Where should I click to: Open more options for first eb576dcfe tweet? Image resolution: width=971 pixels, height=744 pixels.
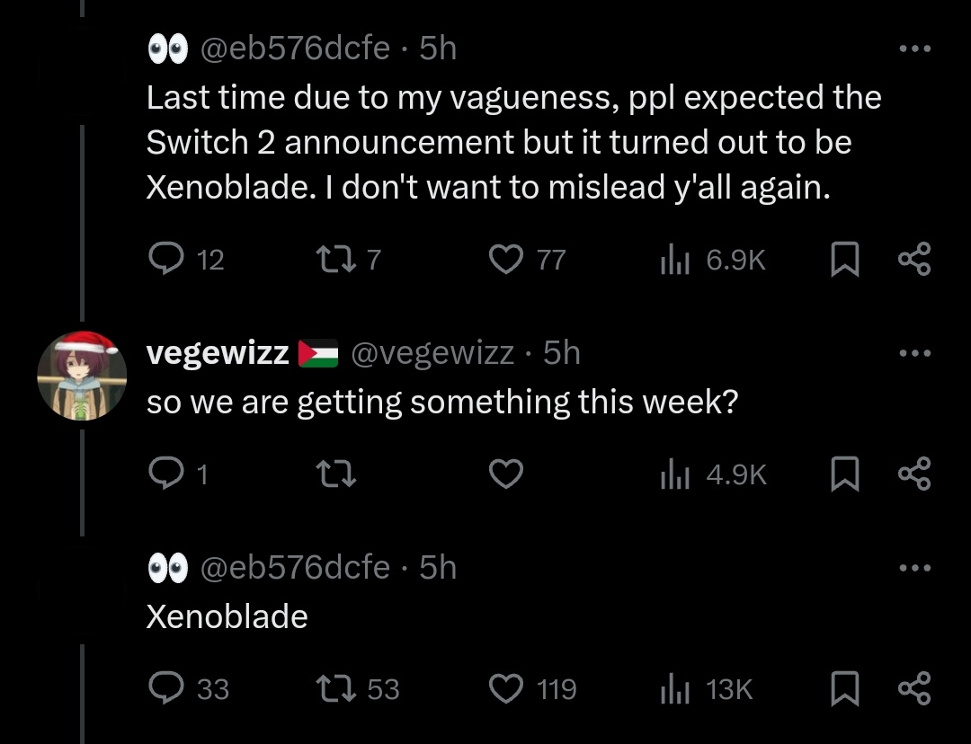tap(915, 49)
